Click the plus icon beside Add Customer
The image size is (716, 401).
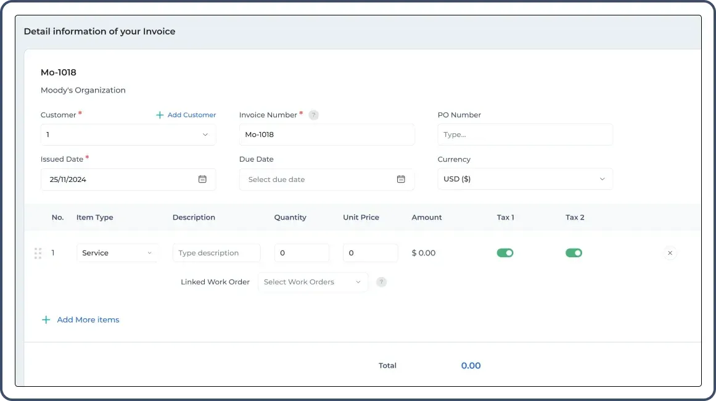pos(161,115)
